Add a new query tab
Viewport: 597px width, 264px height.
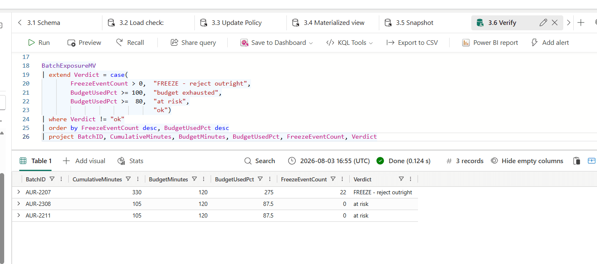click(581, 23)
